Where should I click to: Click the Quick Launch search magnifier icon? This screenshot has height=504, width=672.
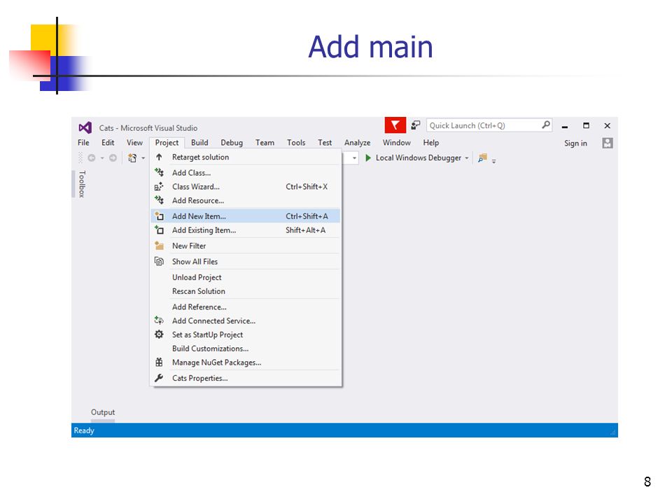(x=545, y=125)
